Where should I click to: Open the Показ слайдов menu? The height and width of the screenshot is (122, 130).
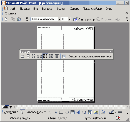[92, 9]
